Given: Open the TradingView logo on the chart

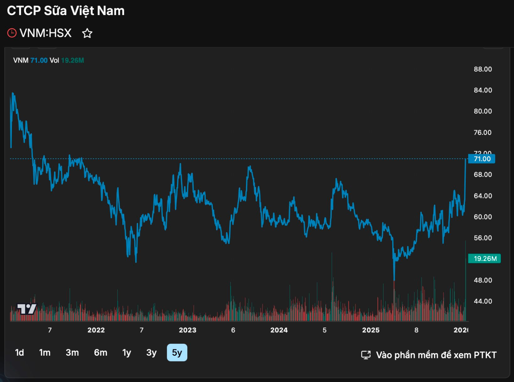Looking at the screenshot, I should click(x=27, y=309).
